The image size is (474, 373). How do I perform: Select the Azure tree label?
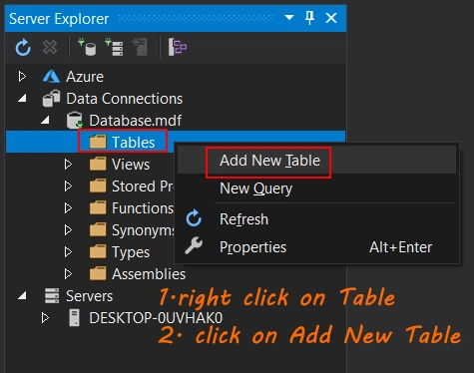coord(85,77)
